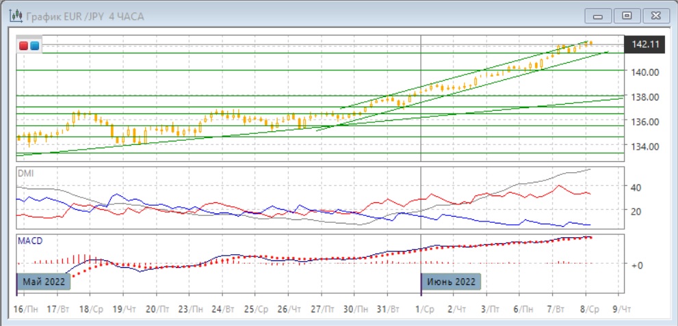This screenshot has width=678, height=326.
Task: Click the 134.00 price axis level
Action: tap(644, 146)
